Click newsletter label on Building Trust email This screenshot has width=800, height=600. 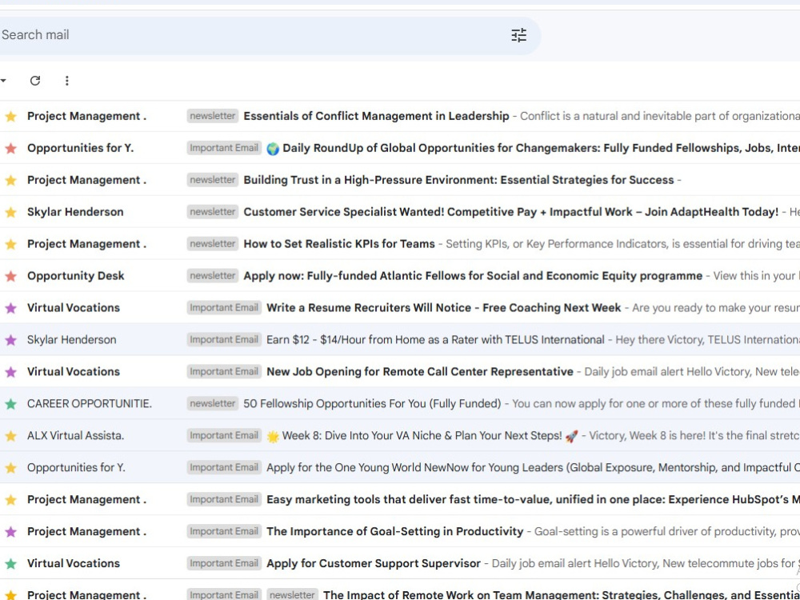tap(212, 180)
